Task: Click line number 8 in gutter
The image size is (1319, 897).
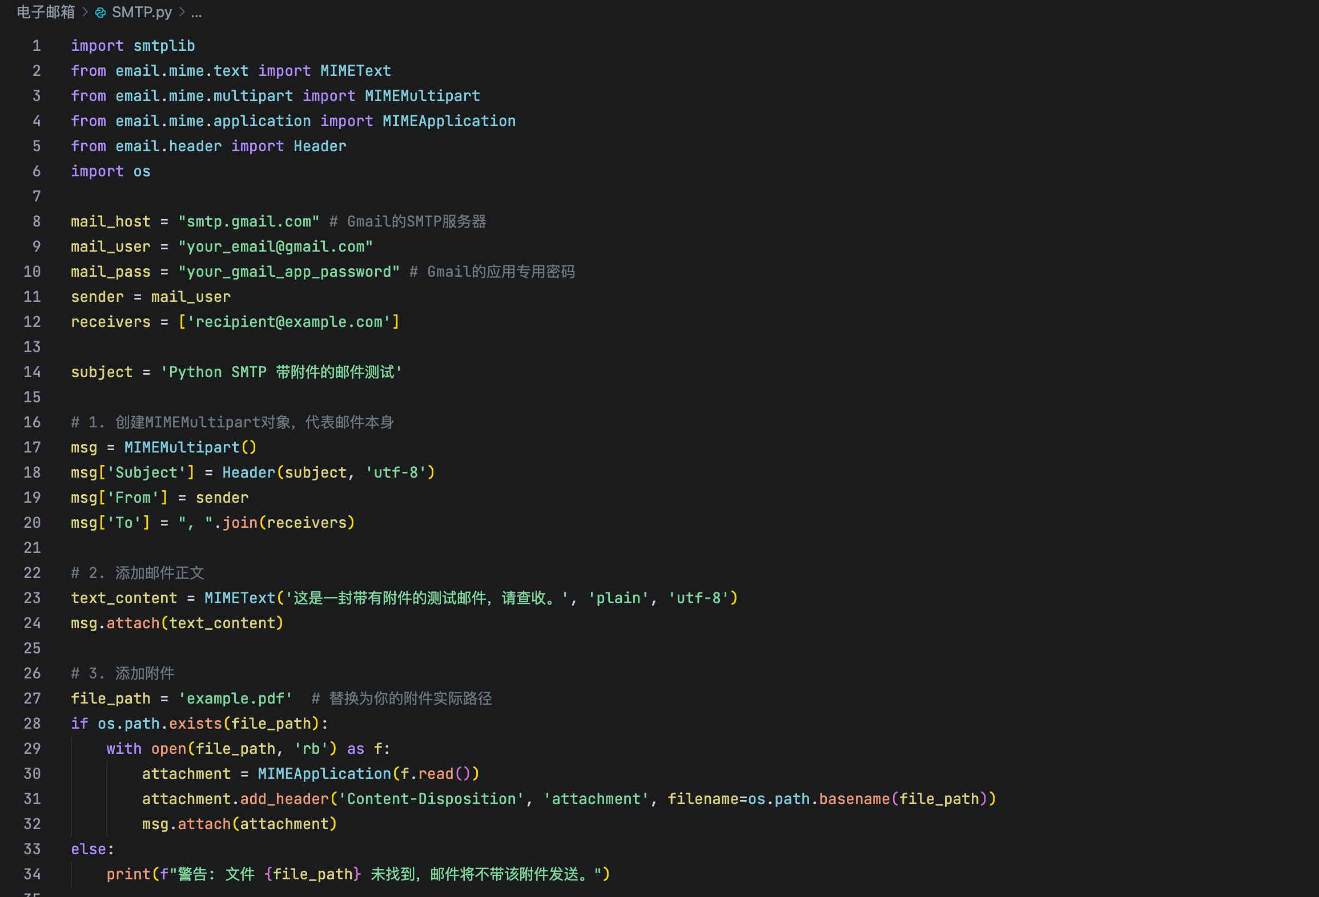Action: click(x=37, y=221)
